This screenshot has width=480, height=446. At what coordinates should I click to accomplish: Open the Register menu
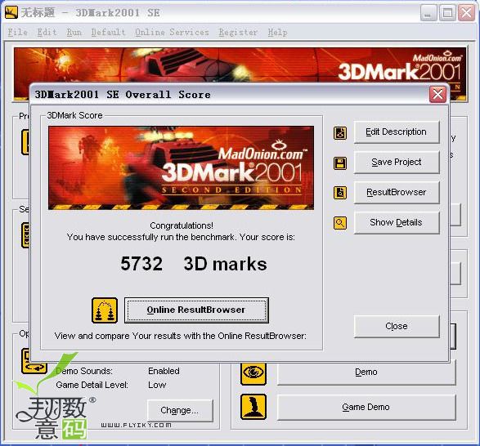[238, 32]
